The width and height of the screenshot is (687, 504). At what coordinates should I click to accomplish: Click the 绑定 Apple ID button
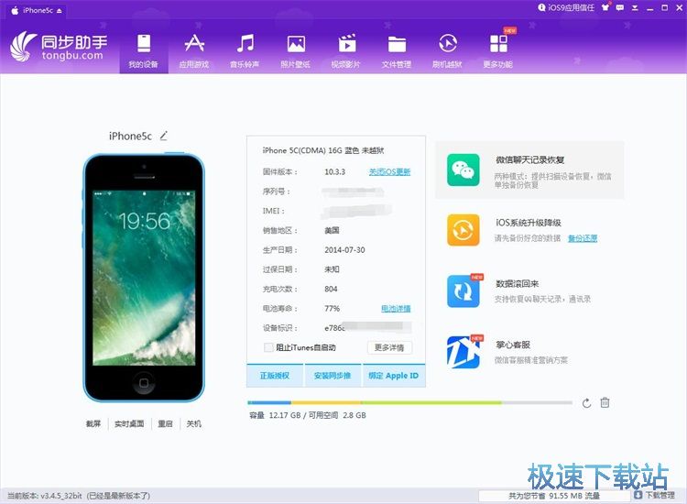tap(394, 376)
